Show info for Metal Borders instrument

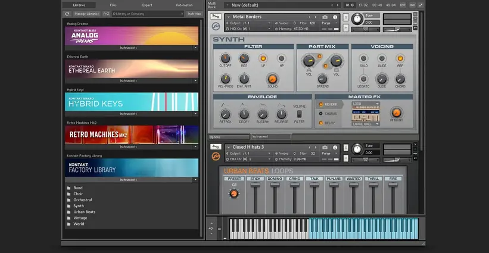[335, 17]
